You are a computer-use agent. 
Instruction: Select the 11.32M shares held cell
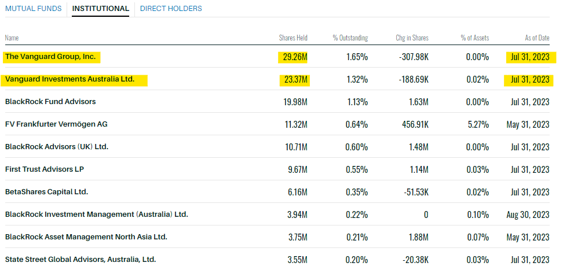(x=296, y=124)
